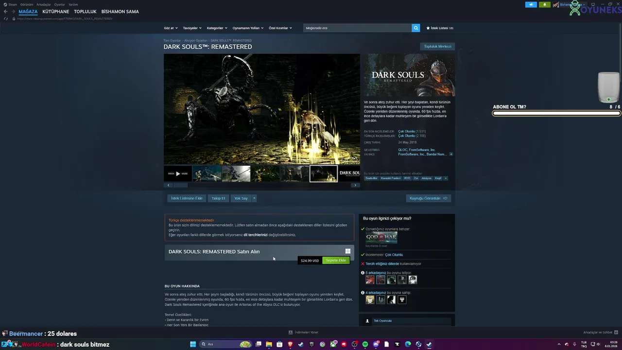
Task: Click the back navigation arrow
Action: [6, 12]
